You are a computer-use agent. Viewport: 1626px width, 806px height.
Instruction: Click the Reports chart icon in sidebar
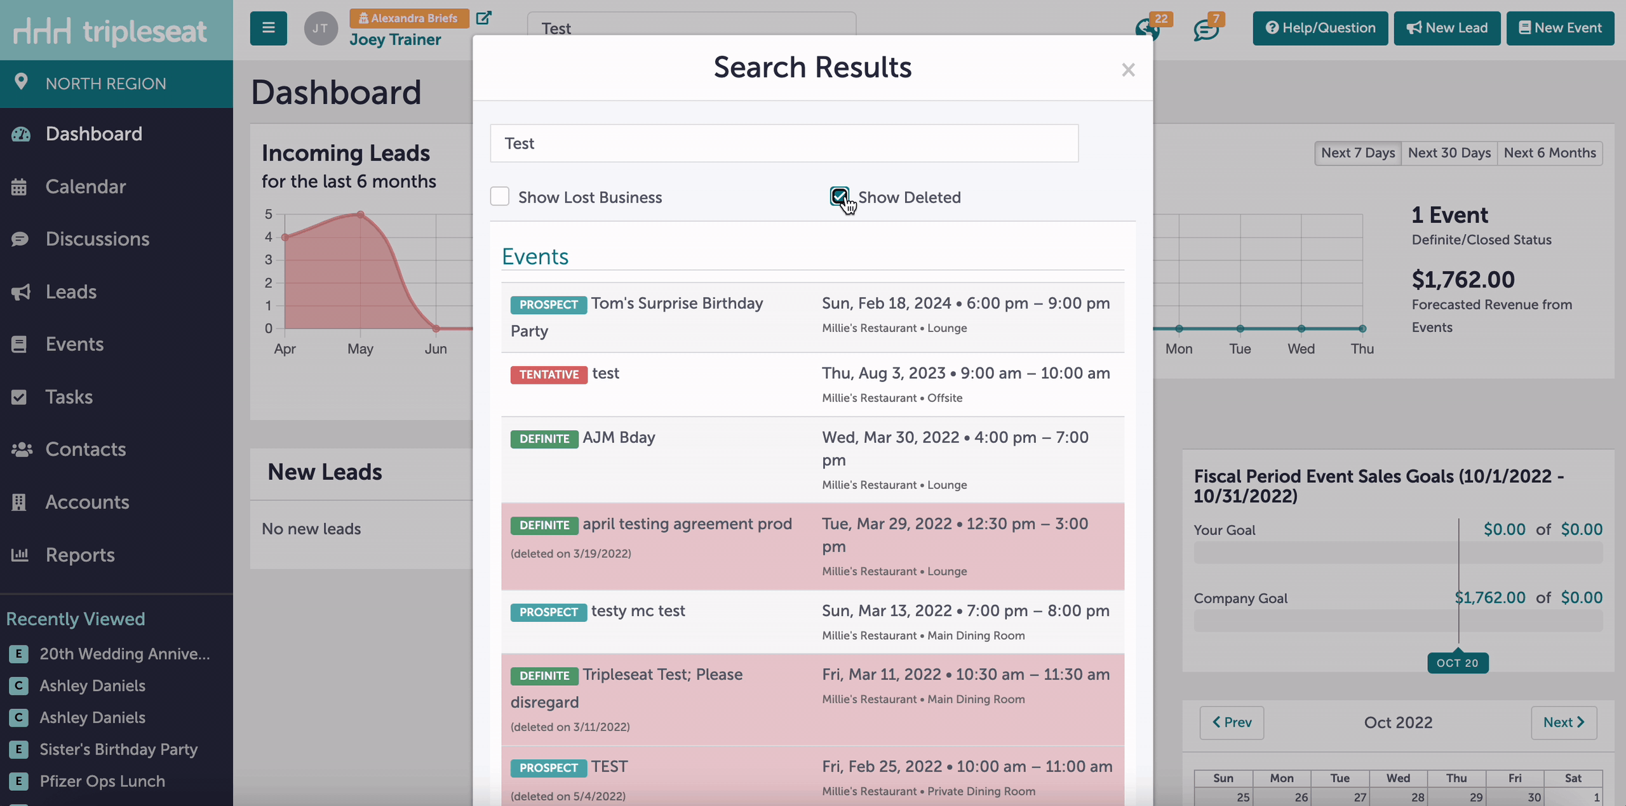tap(20, 555)
